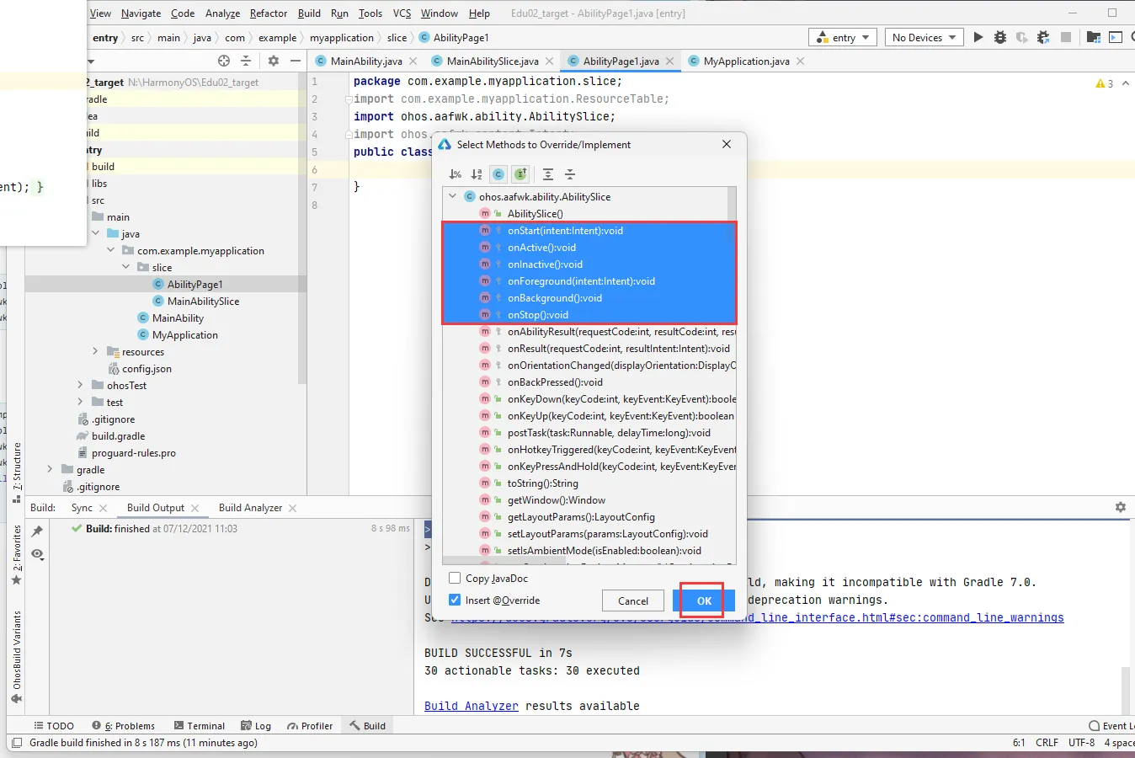Collapse the com.example.myapplication package
Image resolution: width=1135 pixels, height=758 pixels.
click(110, 250)
